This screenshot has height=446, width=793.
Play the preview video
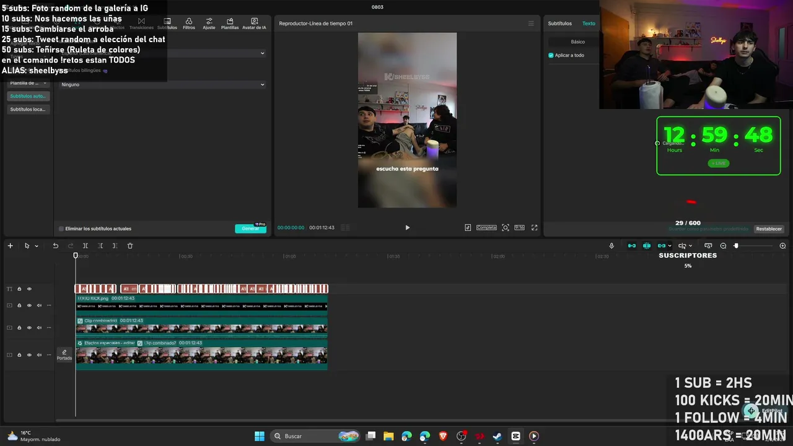click(x=407, y=227)
